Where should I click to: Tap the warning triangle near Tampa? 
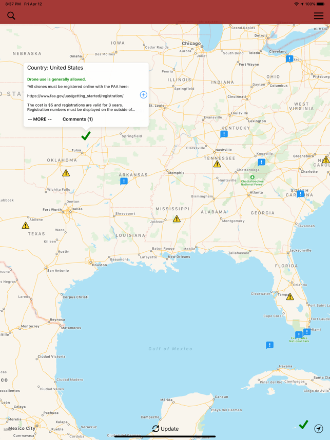(x=290, y=296)
